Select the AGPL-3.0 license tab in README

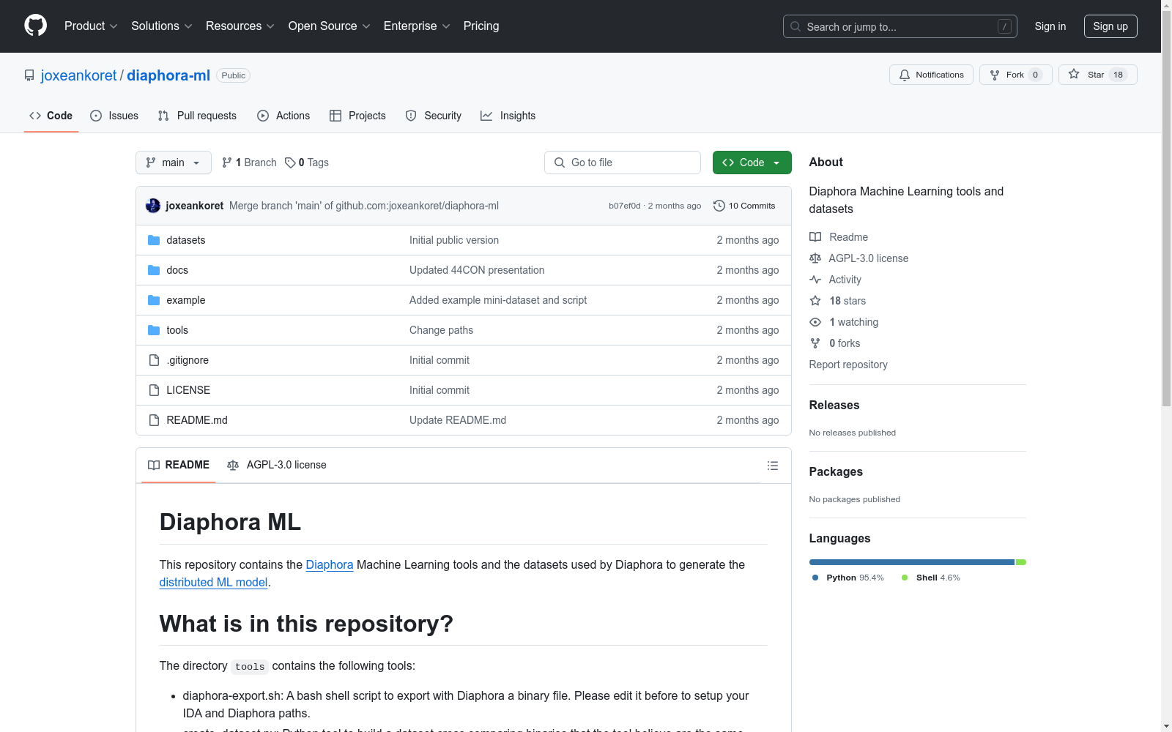click(x=277, y=465)
